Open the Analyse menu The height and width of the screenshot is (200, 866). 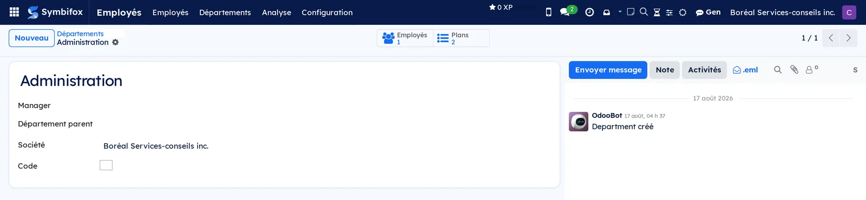(x=277, y=12)
